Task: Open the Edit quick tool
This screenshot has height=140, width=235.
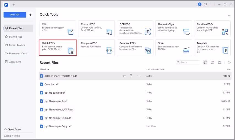Action: (58, 29)
